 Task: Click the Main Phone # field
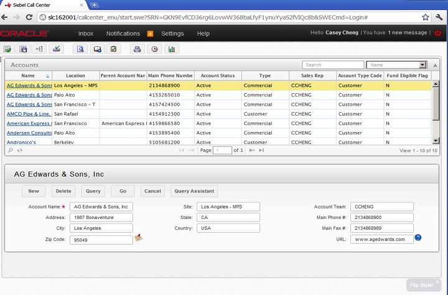pyautogui.click(x=382, y=217)
